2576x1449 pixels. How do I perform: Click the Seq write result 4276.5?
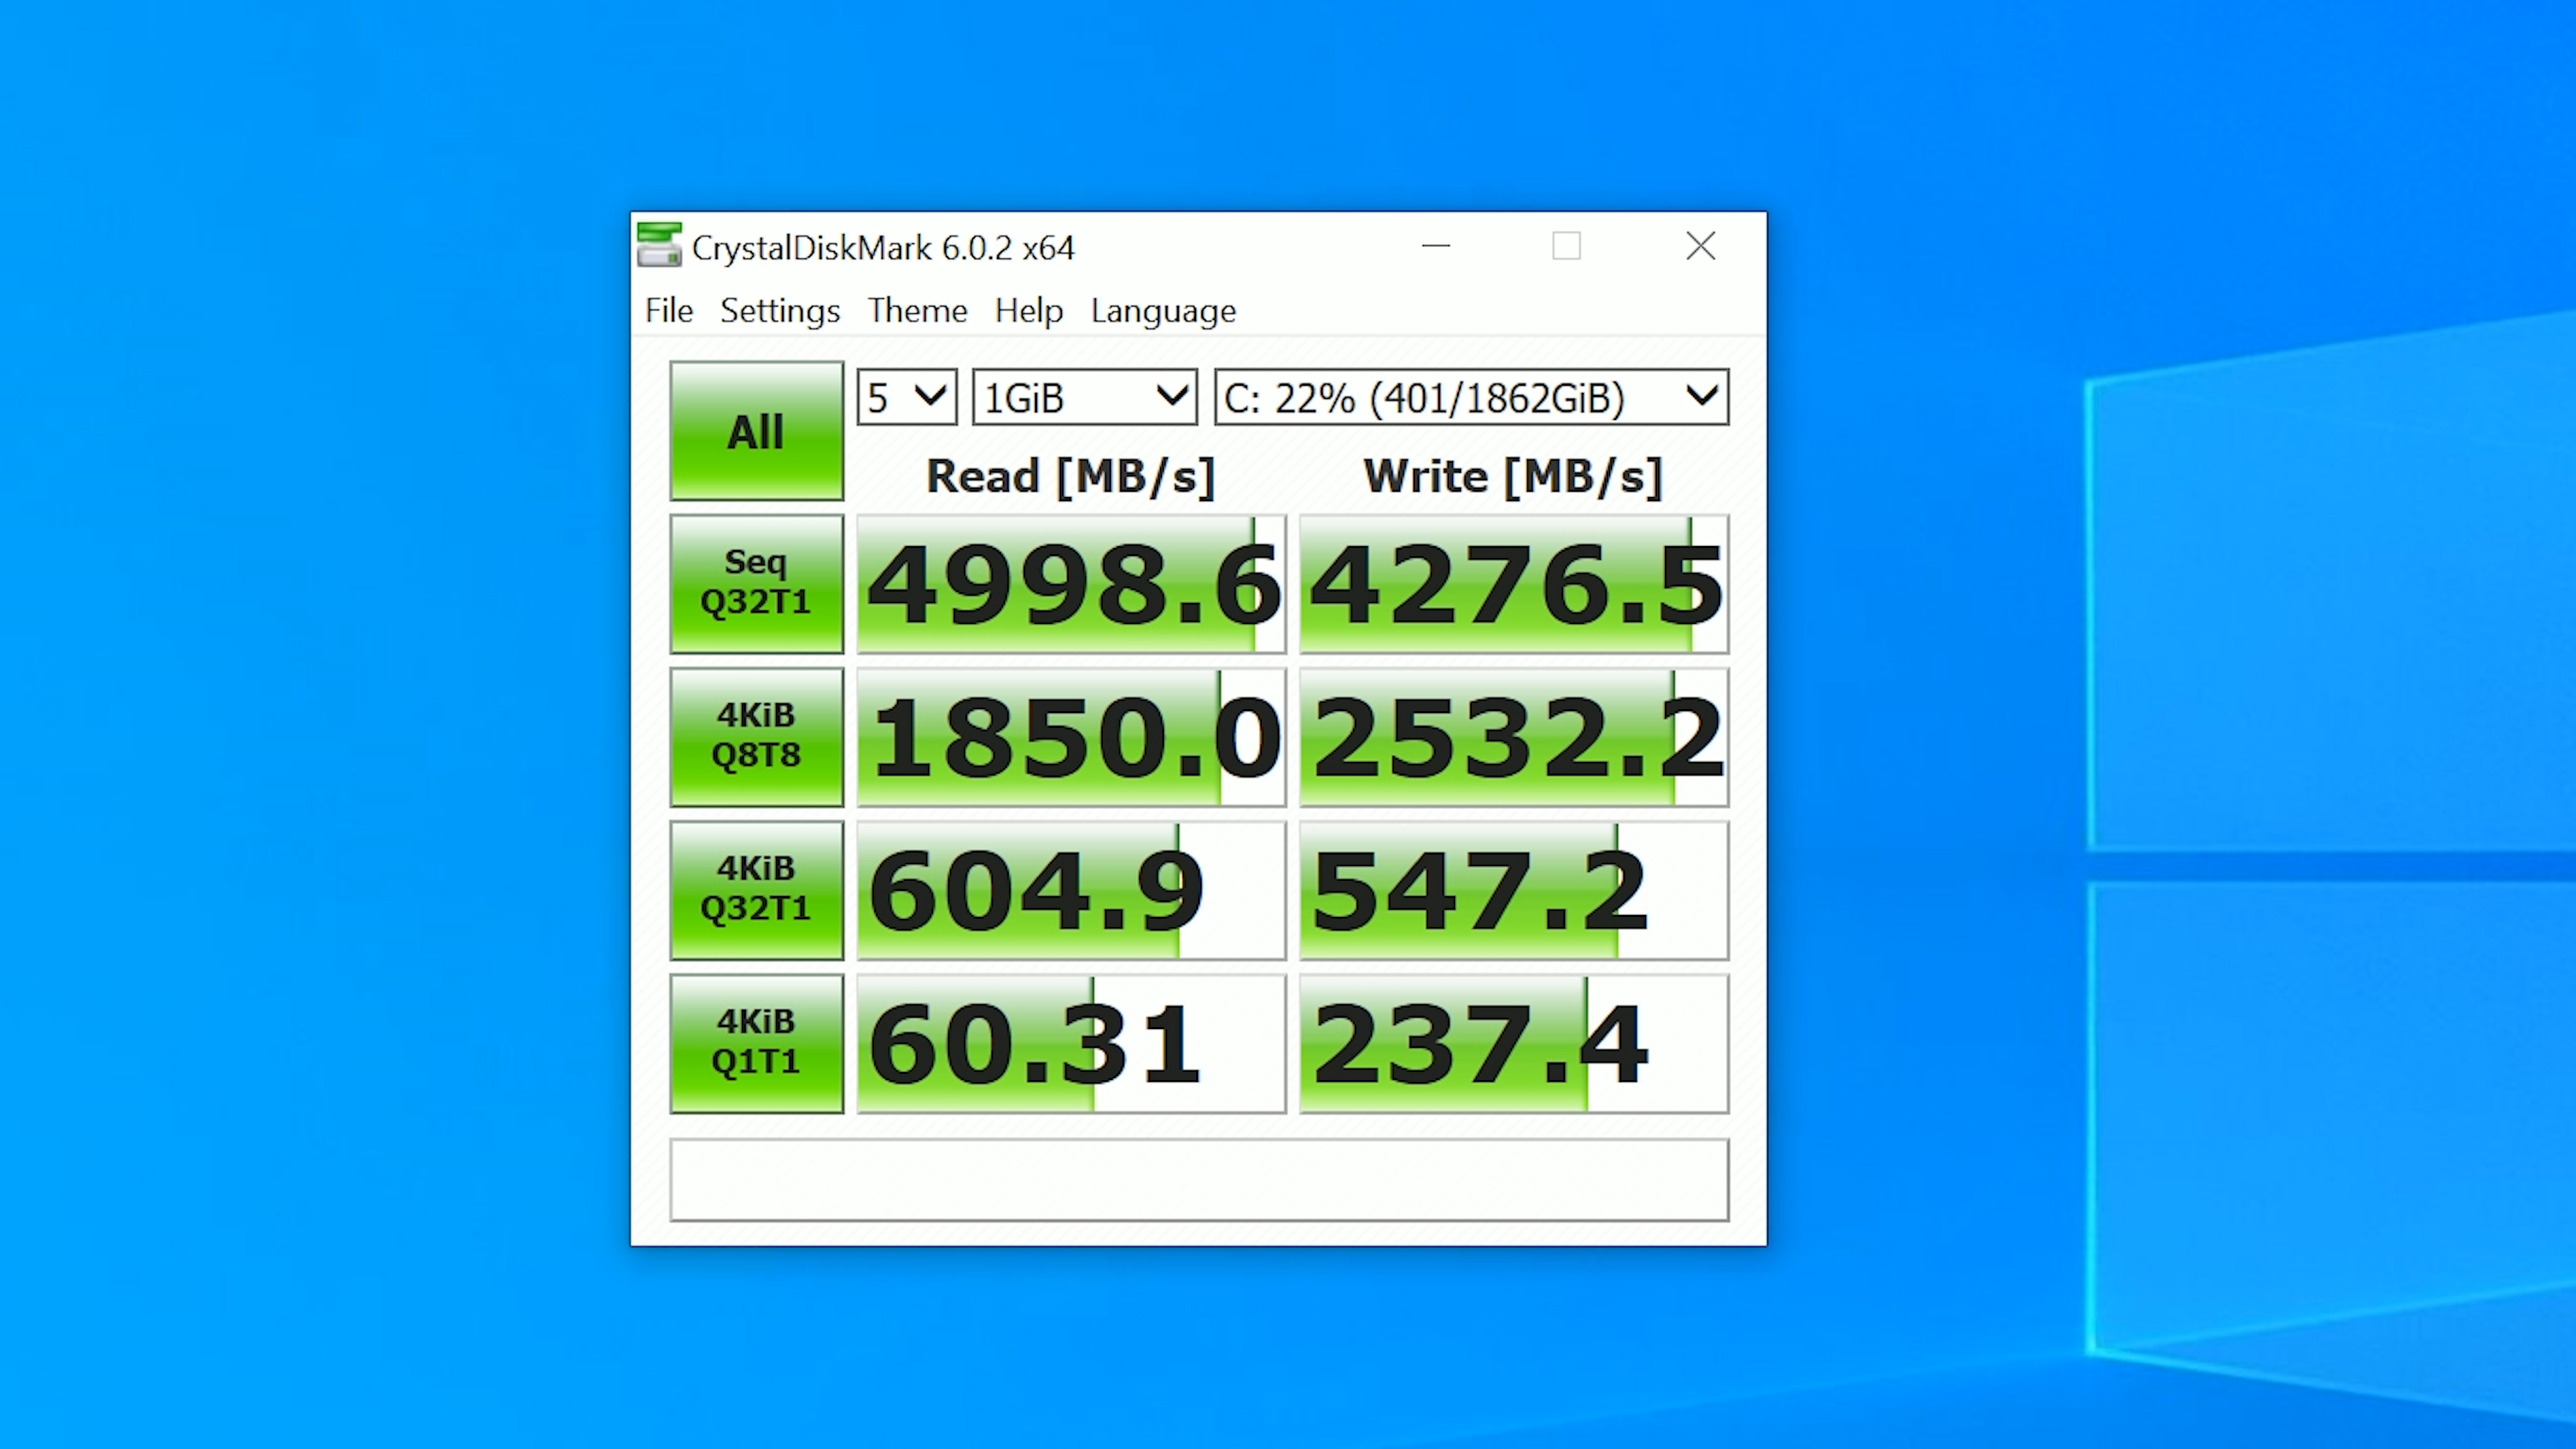[1514, 584]
